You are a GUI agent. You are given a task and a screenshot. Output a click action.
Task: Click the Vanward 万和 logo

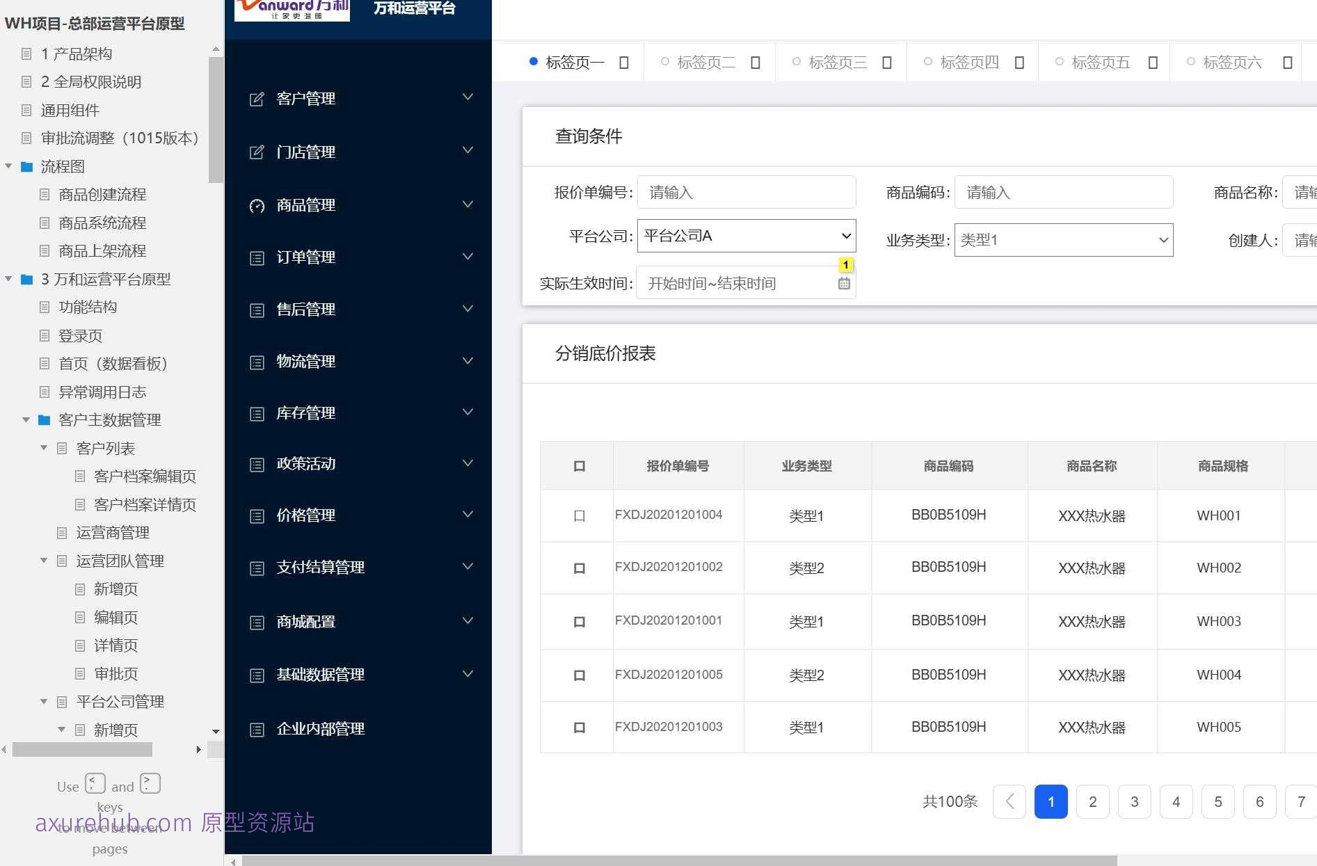tap(292, 10)
